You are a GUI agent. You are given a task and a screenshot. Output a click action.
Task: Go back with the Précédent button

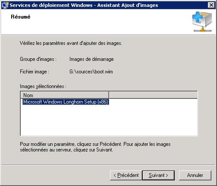pos(126,175)
